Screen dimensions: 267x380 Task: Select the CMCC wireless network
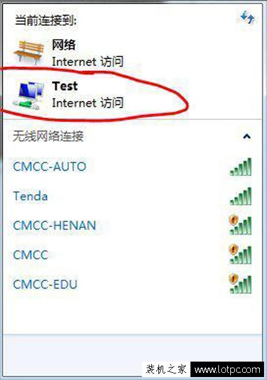(x=132, y=255)
